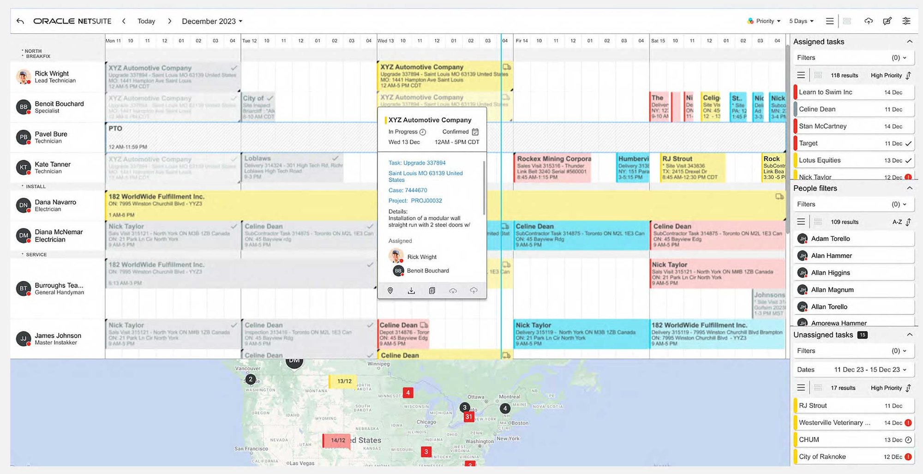
Task: Click the 13/12 yellow map marker
Action: click(342, 382)
